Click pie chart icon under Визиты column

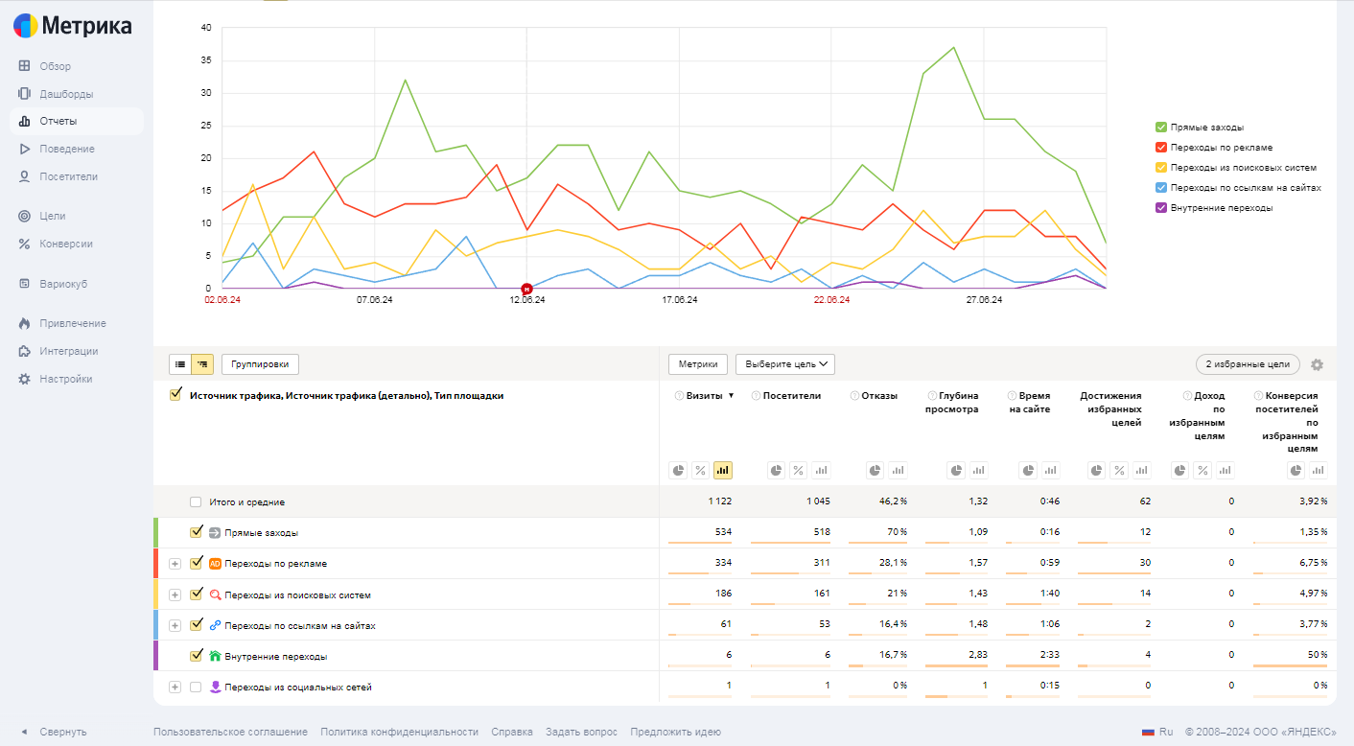pos(678,470)
